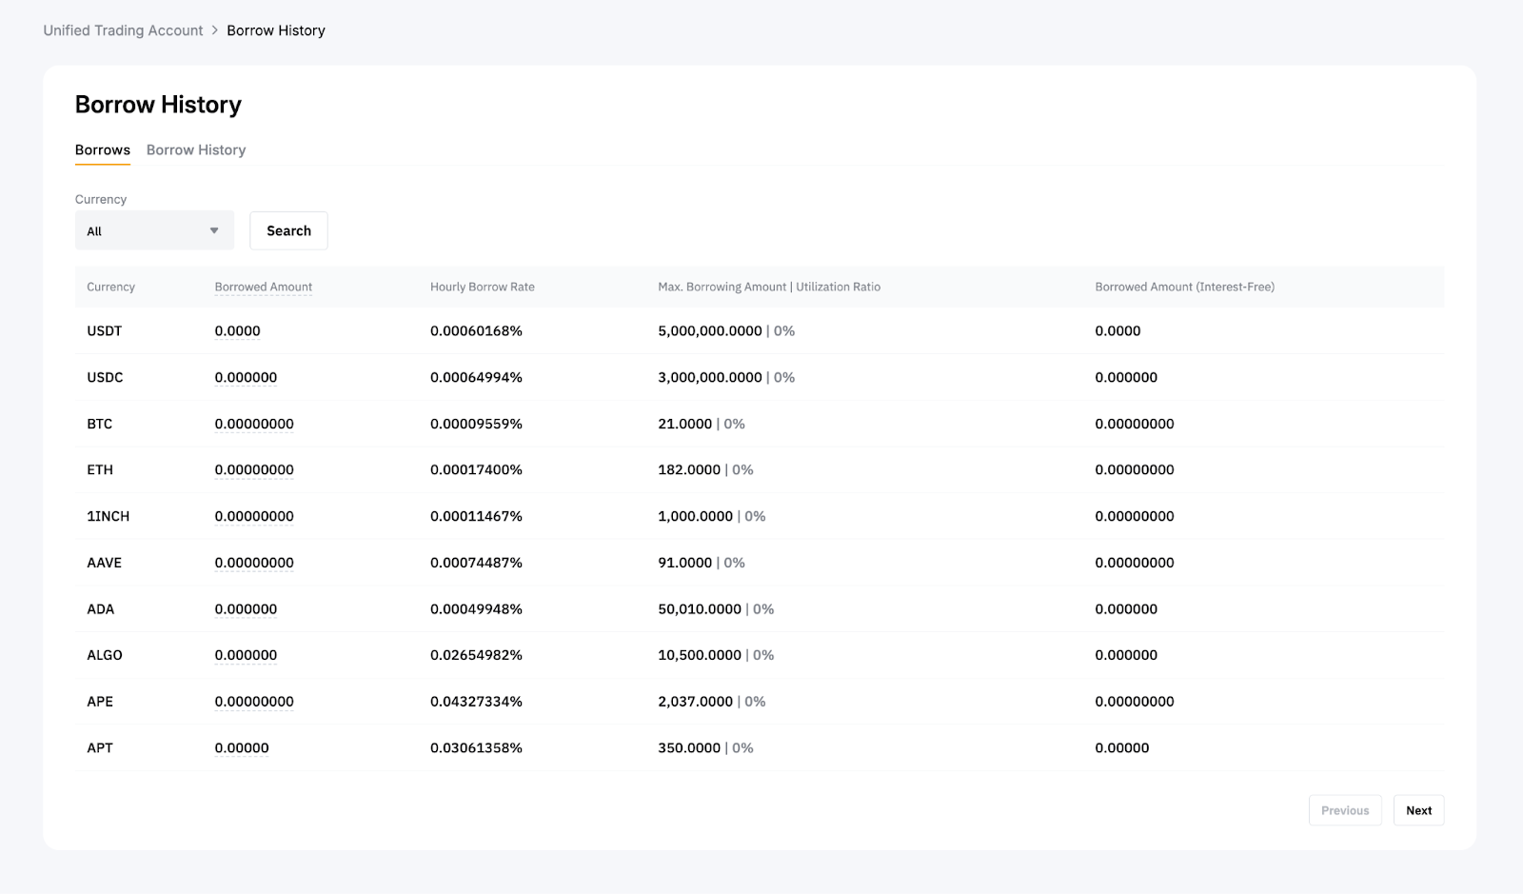Click ETH borrowed amount value
1523x894 pixels.
pos(254,469)
